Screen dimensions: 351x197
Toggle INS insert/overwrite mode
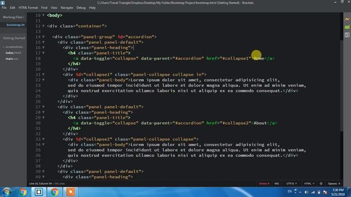(276, 184)
